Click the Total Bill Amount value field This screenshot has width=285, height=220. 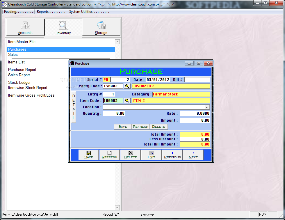click(195, 144)
